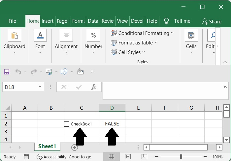Expand the Name Box dropdown arrow
This screenshot has height=161, width=231.
40,87
